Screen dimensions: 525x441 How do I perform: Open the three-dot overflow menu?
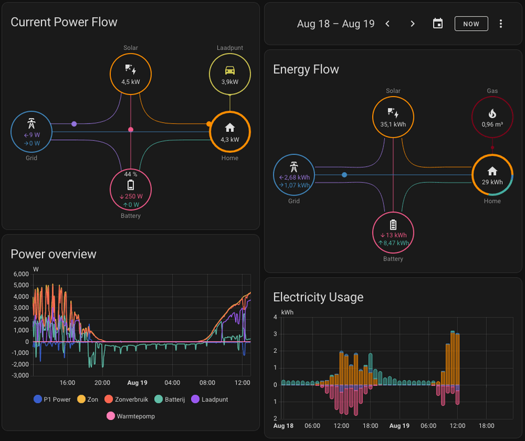501,24
